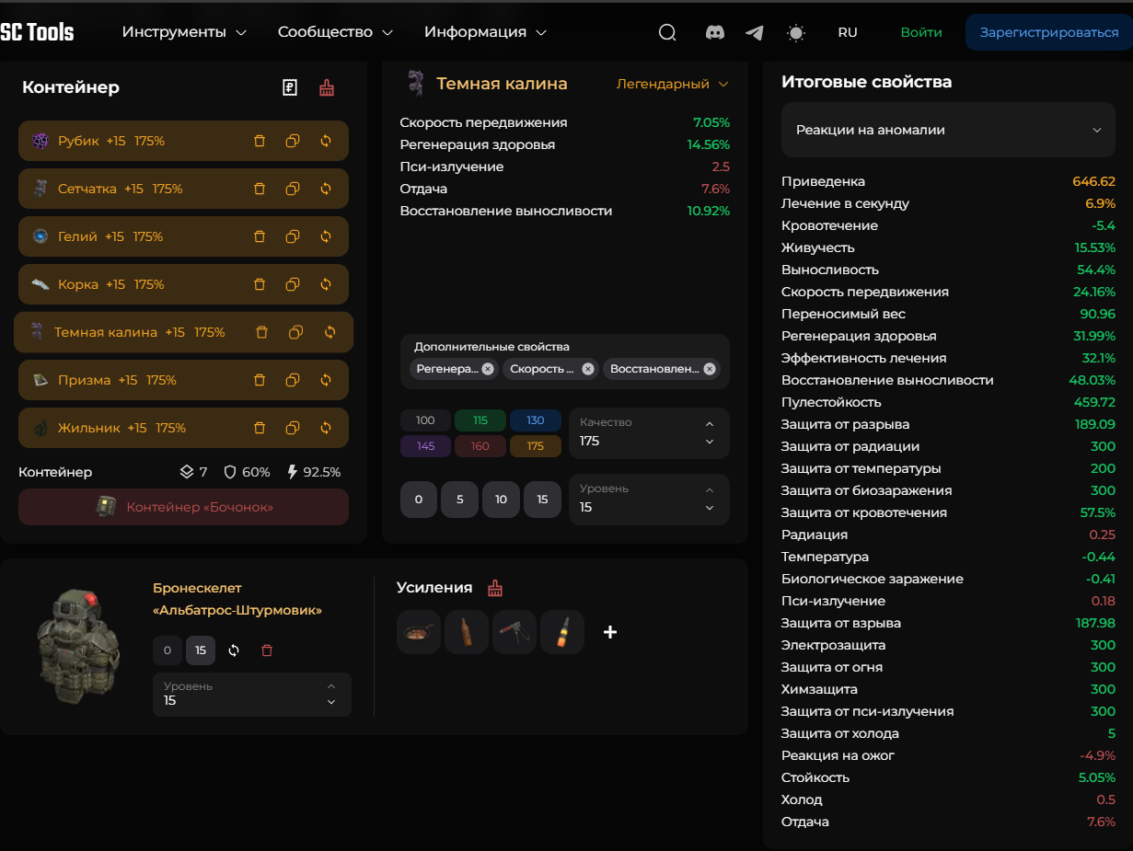Image resolution: width=1133 pixels, height=851 pixels.
Task: Set artifact level to 10
Action: [501, 500]
